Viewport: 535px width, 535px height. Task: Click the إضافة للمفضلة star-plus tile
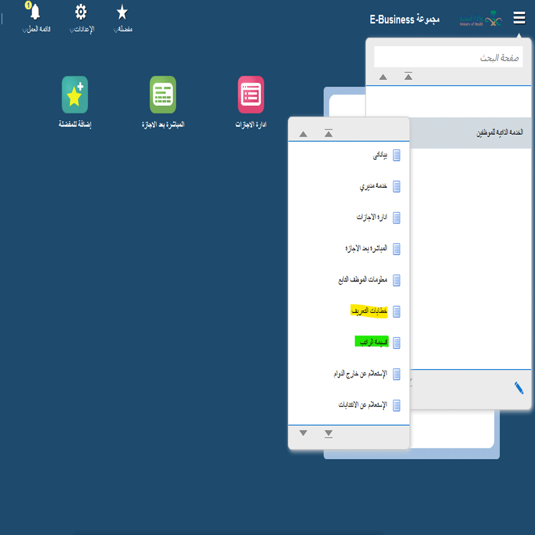click(75, 95)
